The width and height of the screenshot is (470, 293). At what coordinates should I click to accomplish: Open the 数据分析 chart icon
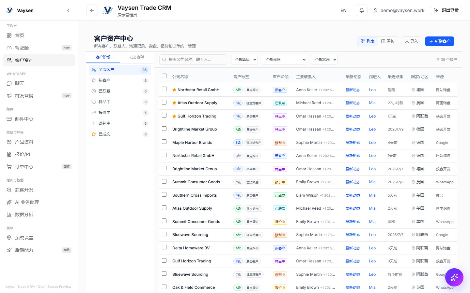9,215
